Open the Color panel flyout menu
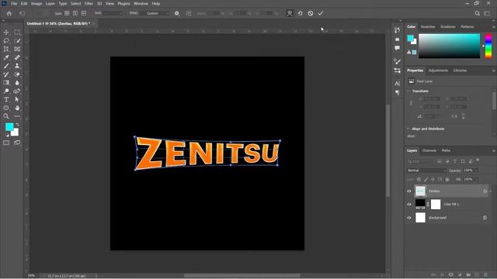 click(x=494, y=27)
